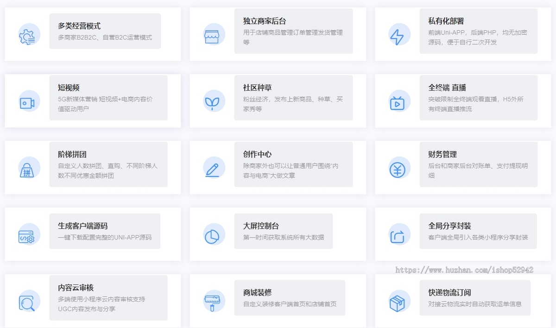Click description 自定义装修客户端首页和店铺首页
Screen dimensions: 556x328
tap(290, 304)
